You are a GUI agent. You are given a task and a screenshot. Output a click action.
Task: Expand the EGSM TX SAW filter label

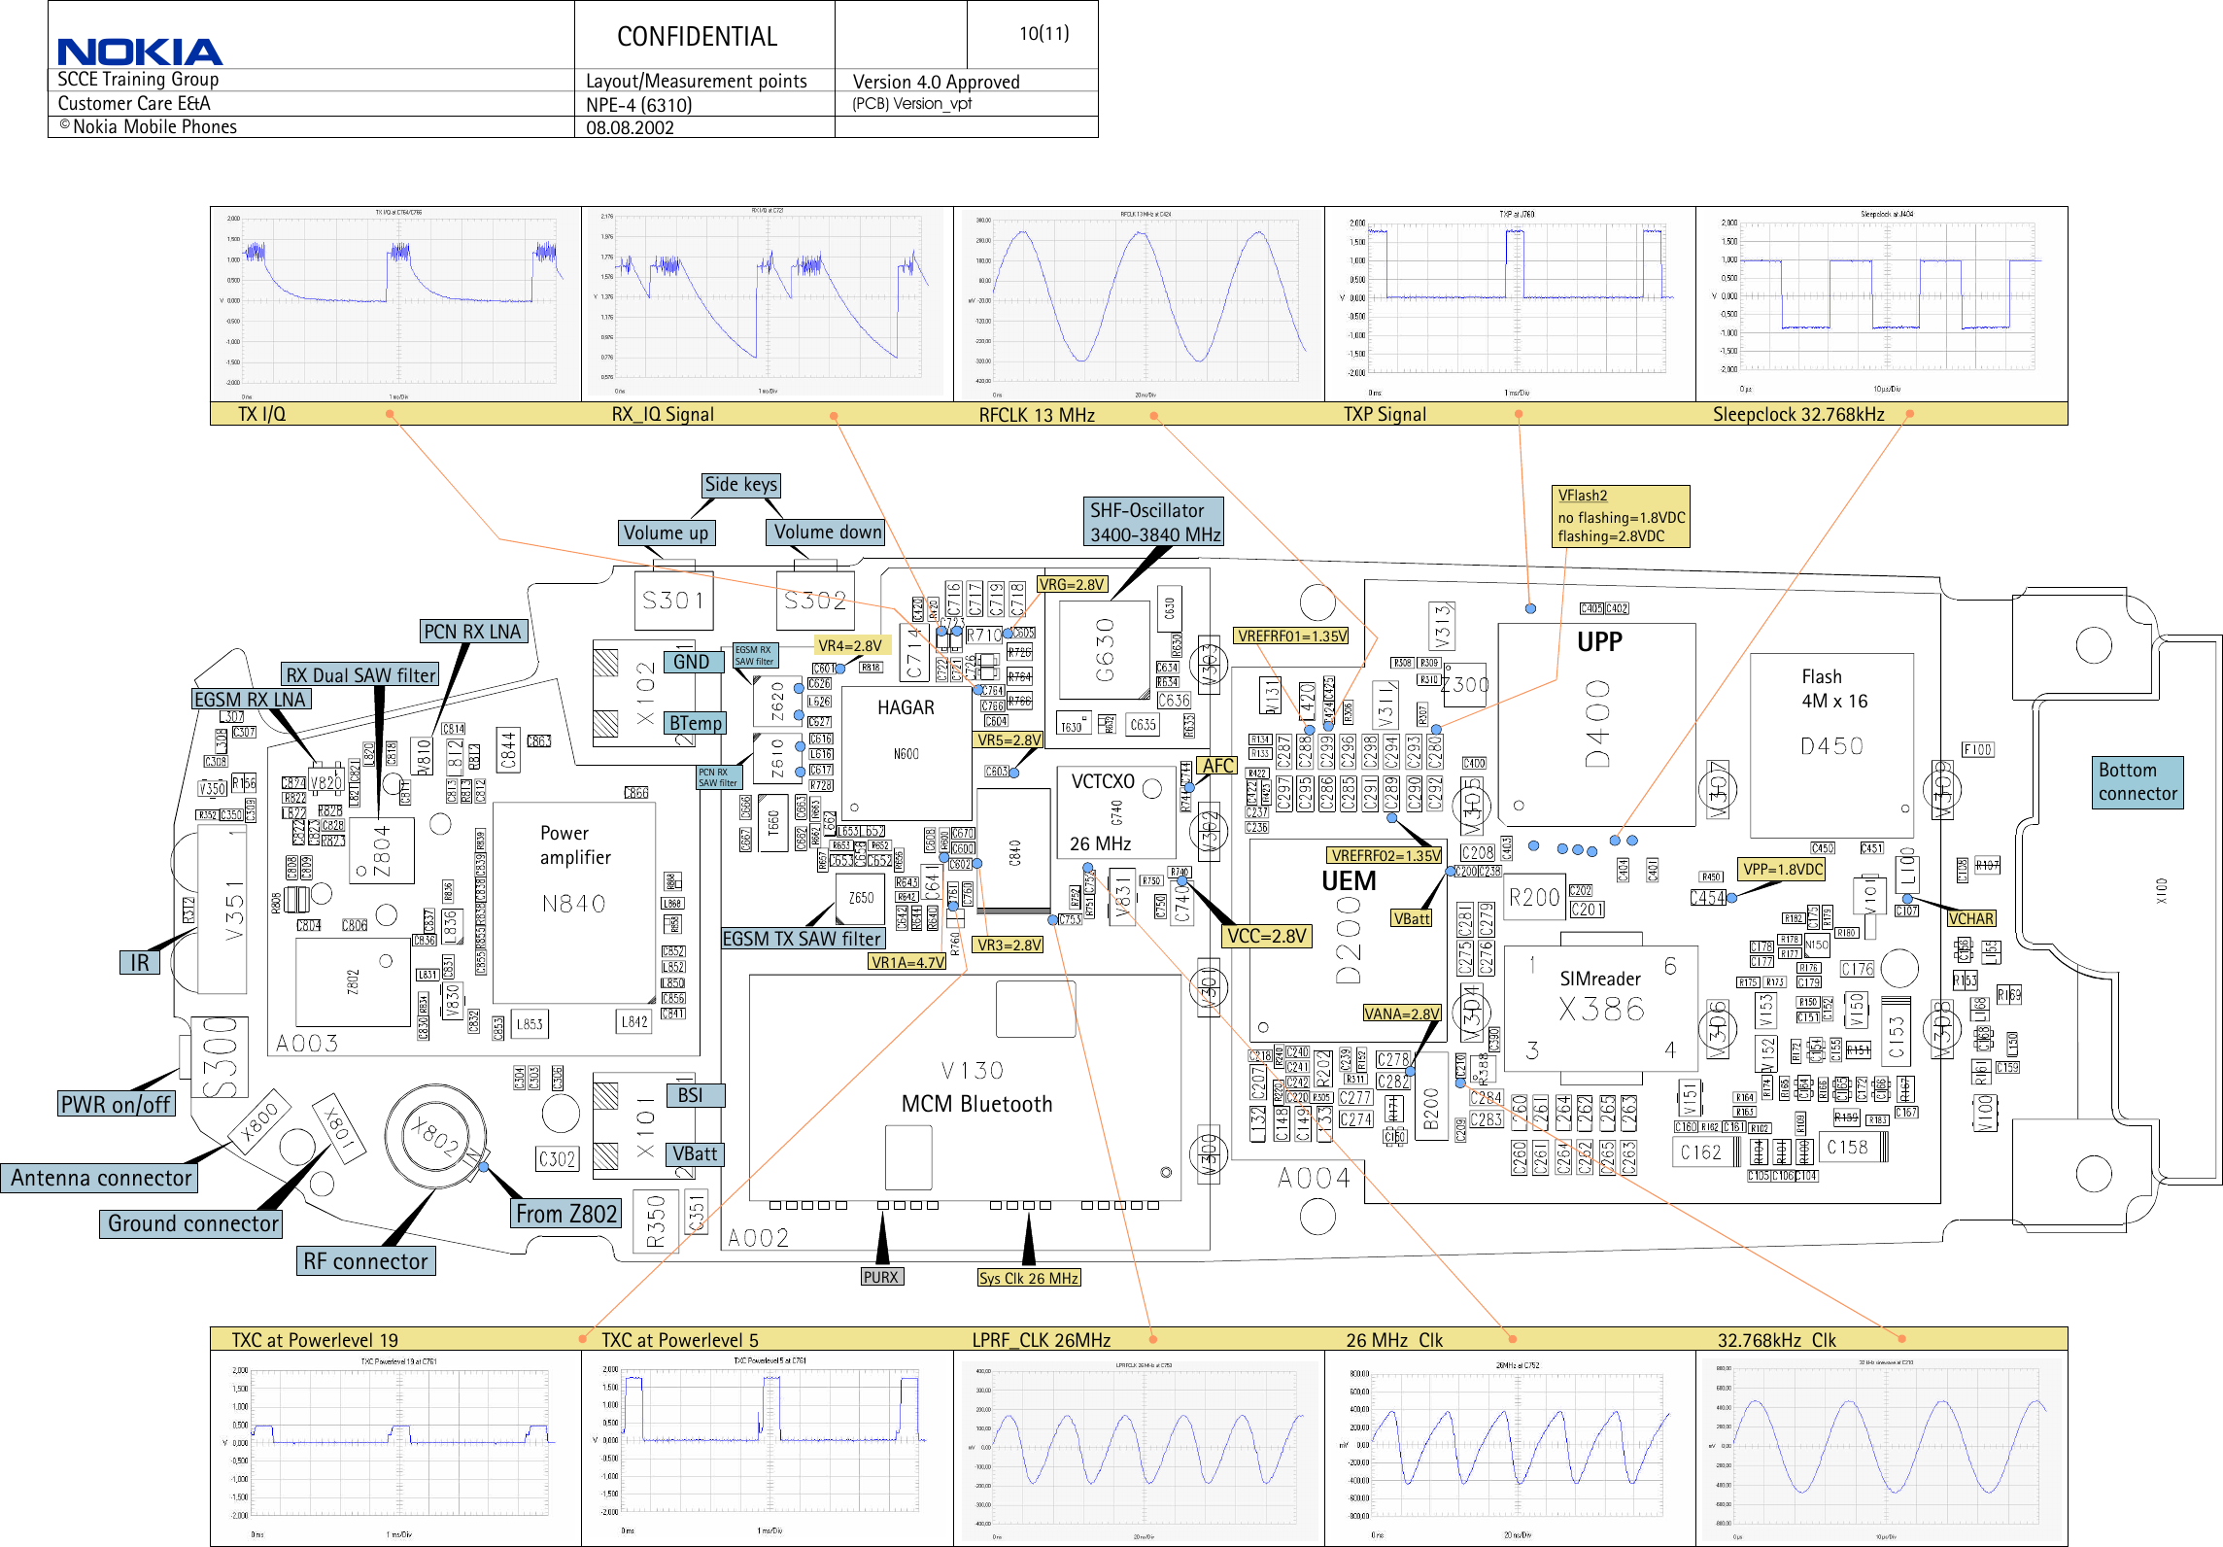[x=803, y=939]
